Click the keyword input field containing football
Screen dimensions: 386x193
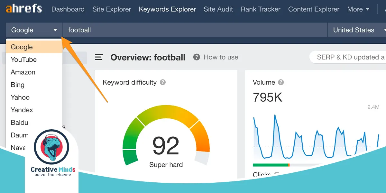tap(193, 30)
